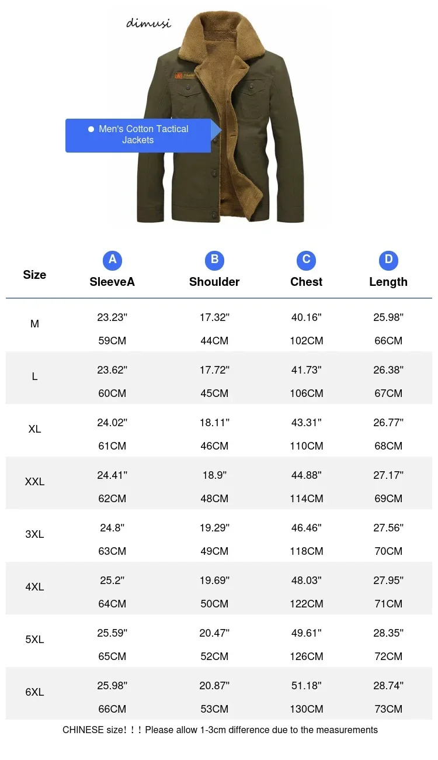Click the blue circle B icon
The height and width of the screenshot is (760, 438).
tap(214, 260)
